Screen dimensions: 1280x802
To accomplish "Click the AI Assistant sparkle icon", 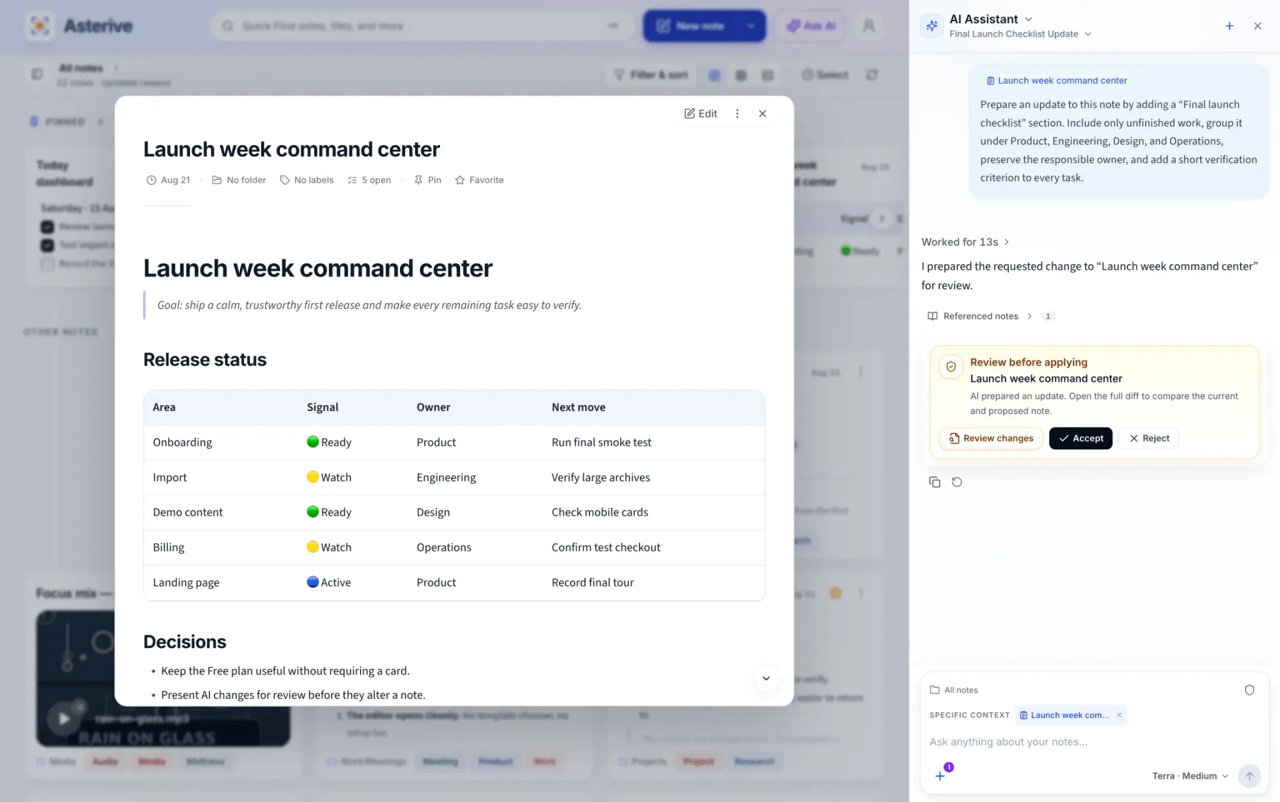I will [x=931, y=26].
